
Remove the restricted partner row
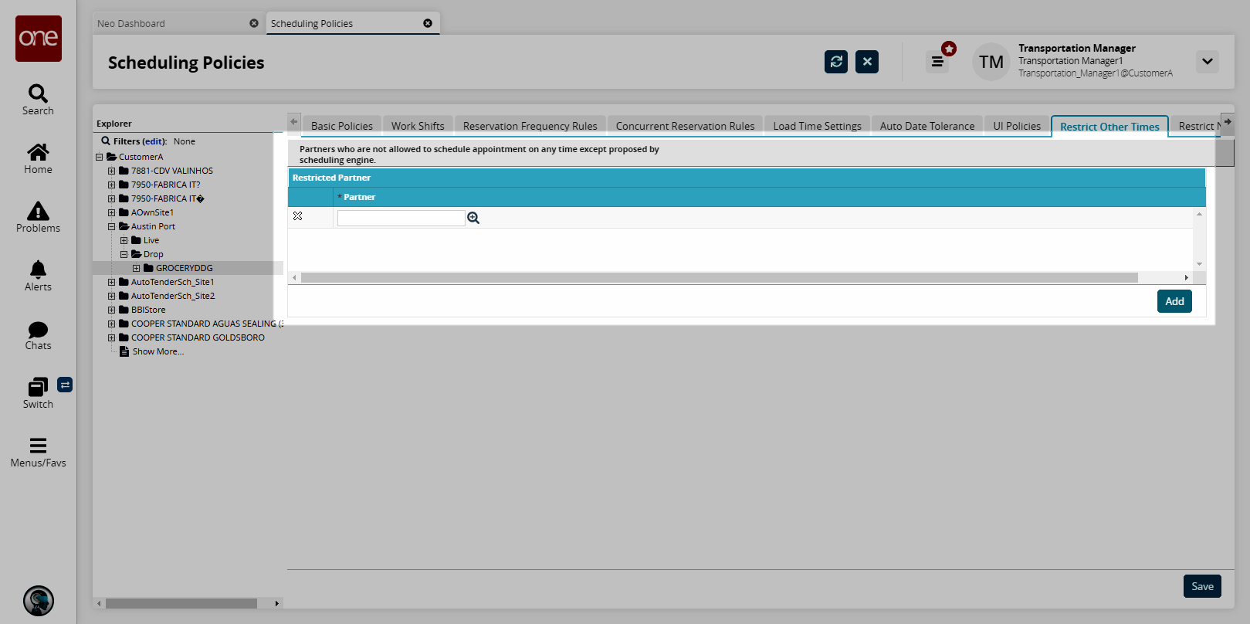(298, 216)
